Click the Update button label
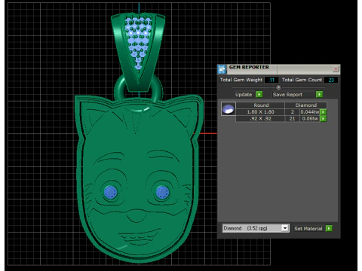Screen dimensions: 362x271 244,95
